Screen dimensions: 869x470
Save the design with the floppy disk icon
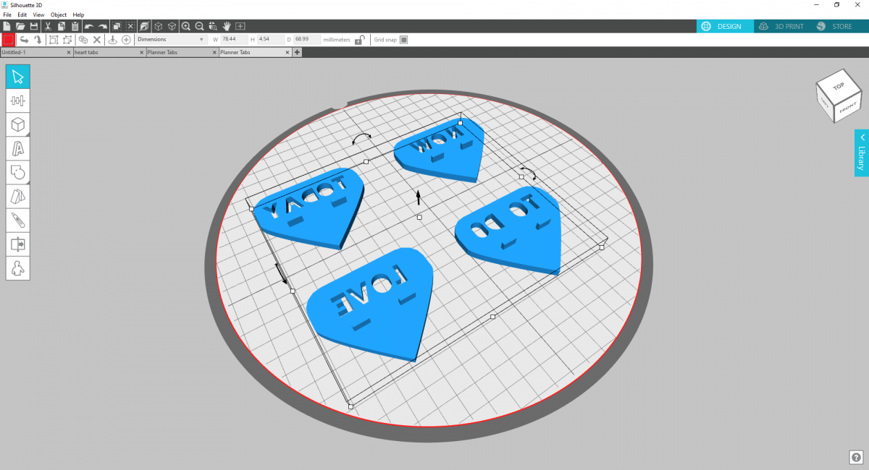[33, 26]
